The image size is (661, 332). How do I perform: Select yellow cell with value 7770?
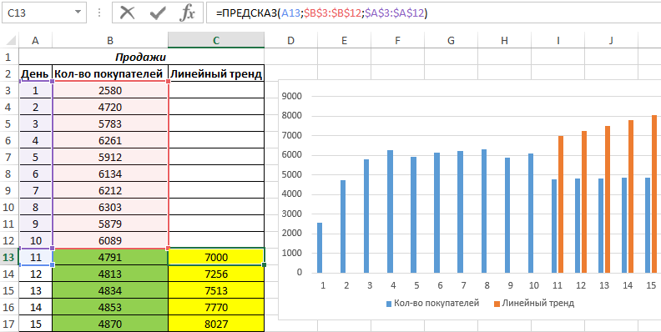pos(216,307)
